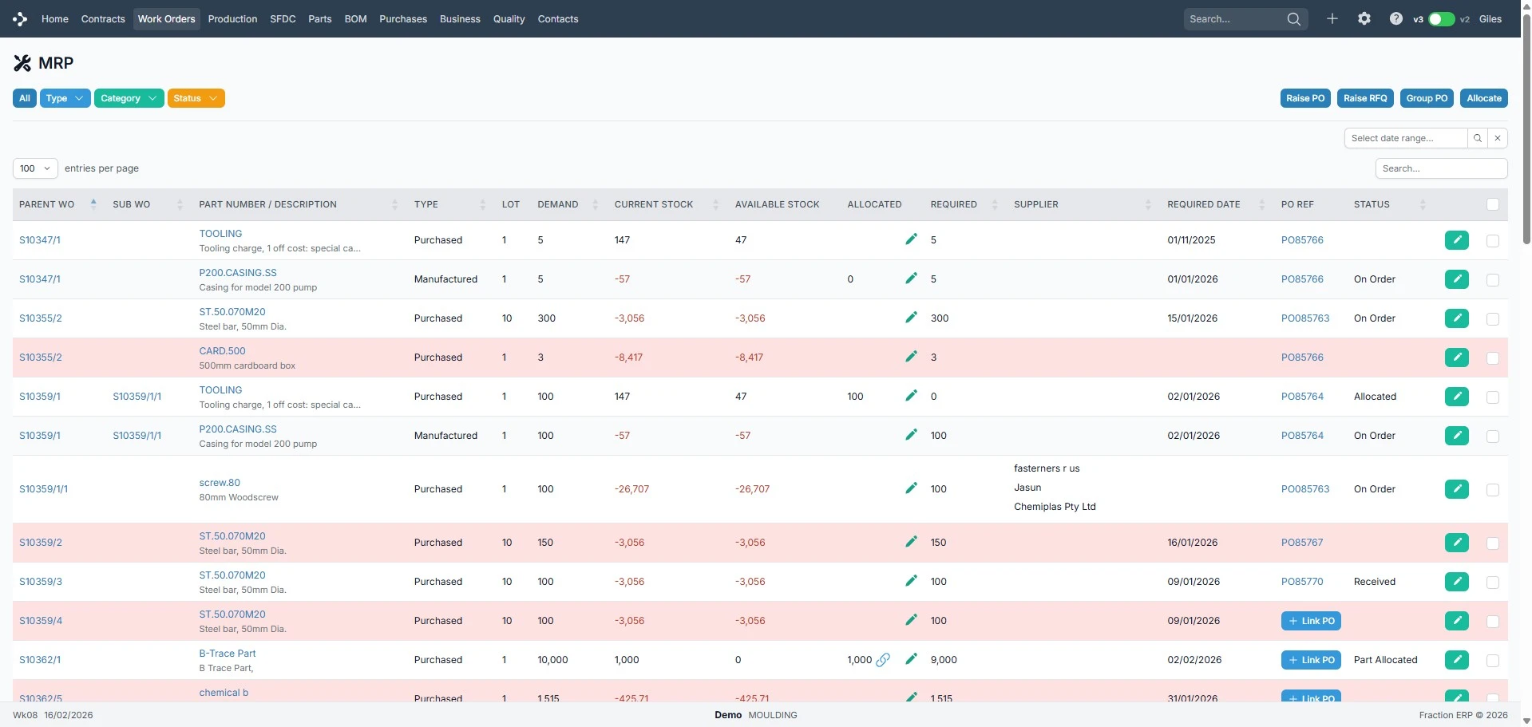Click the allocation link icon for B-Trace Part
This screenshot has width=1532, height=727.
click(x=883, y=660)
